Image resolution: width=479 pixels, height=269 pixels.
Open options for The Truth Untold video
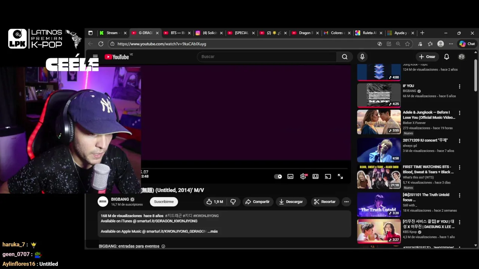(460, 195)
